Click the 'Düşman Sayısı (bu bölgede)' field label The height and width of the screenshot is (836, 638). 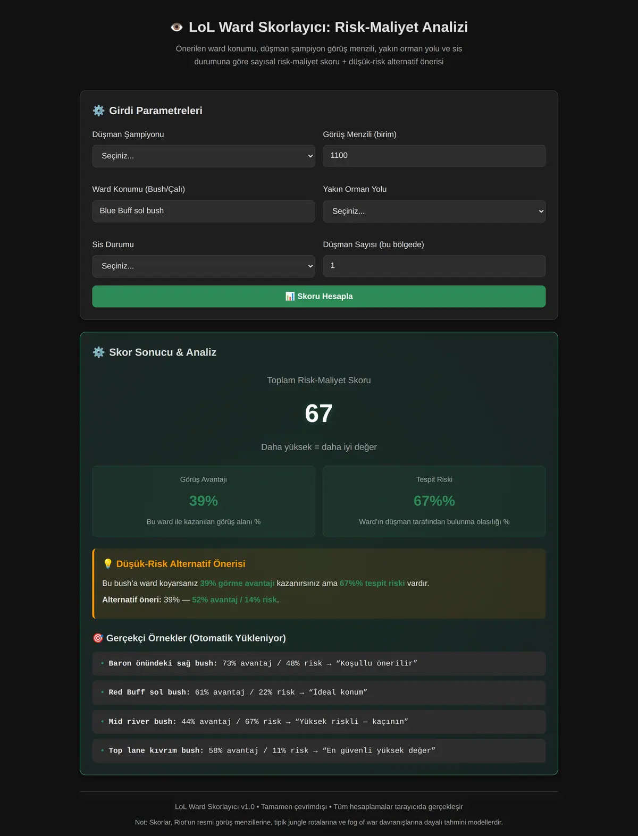tap(374, 244)
